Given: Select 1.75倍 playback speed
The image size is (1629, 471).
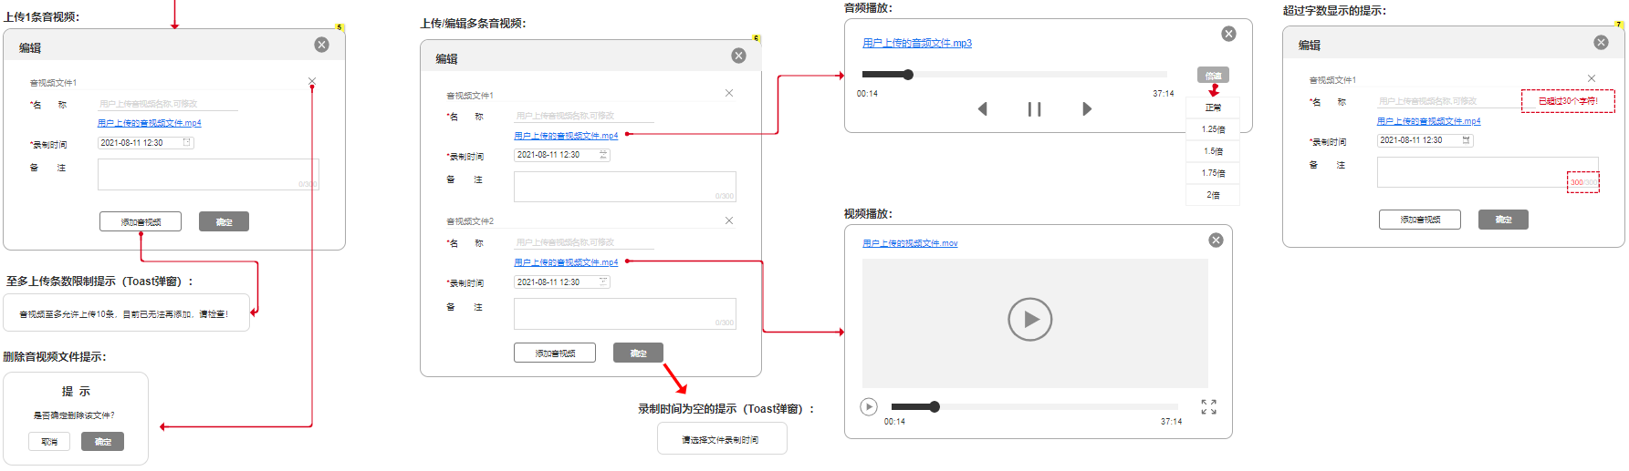Looking at the screenshot, I should [x=1213, y=173].
